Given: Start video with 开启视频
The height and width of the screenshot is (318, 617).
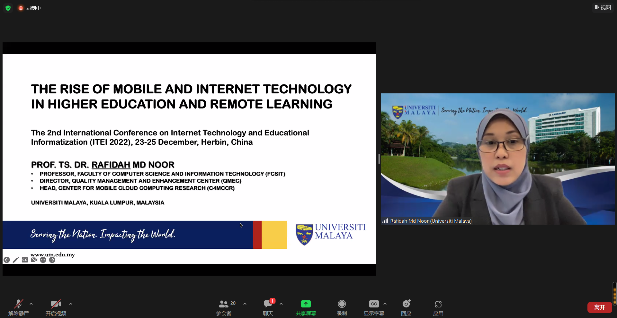Looking at the screenshot, I should 56,307.
